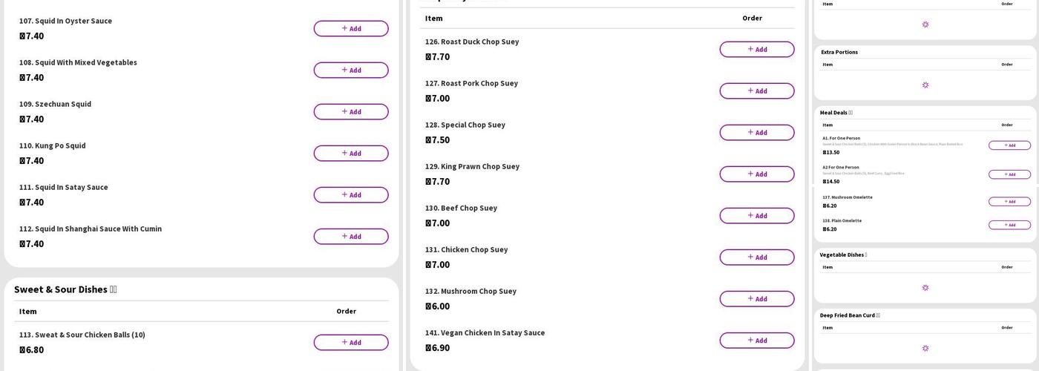Add Roast Duck Chop Suey to order
The width and height of the screenshot is (1039, 371).
pyautogui.click(x=756, y=50)
